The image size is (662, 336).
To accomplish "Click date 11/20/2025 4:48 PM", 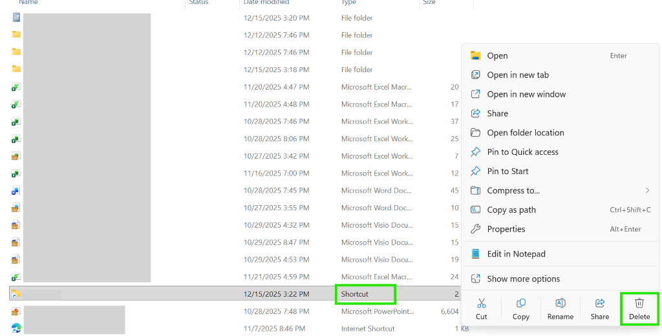I will coord(276,104).
